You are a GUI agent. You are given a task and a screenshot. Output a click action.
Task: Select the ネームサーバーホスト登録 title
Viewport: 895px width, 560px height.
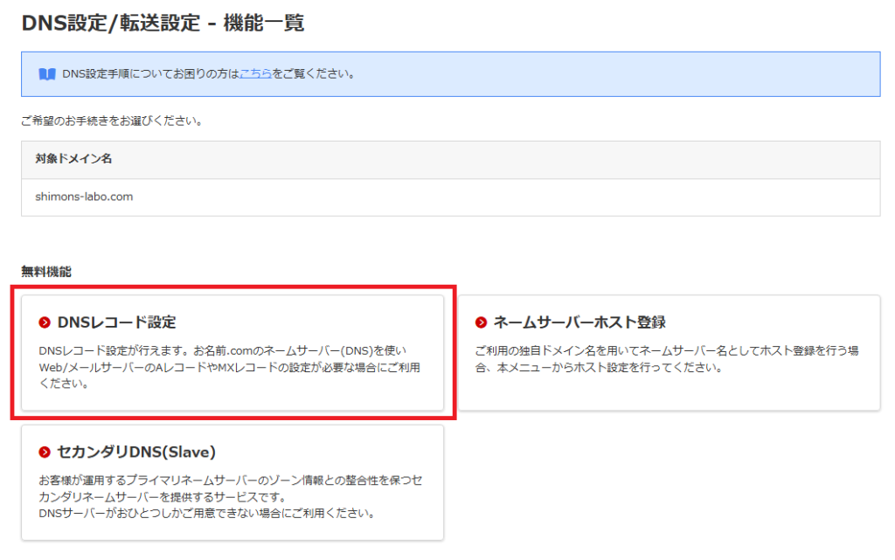coord(579,323)
